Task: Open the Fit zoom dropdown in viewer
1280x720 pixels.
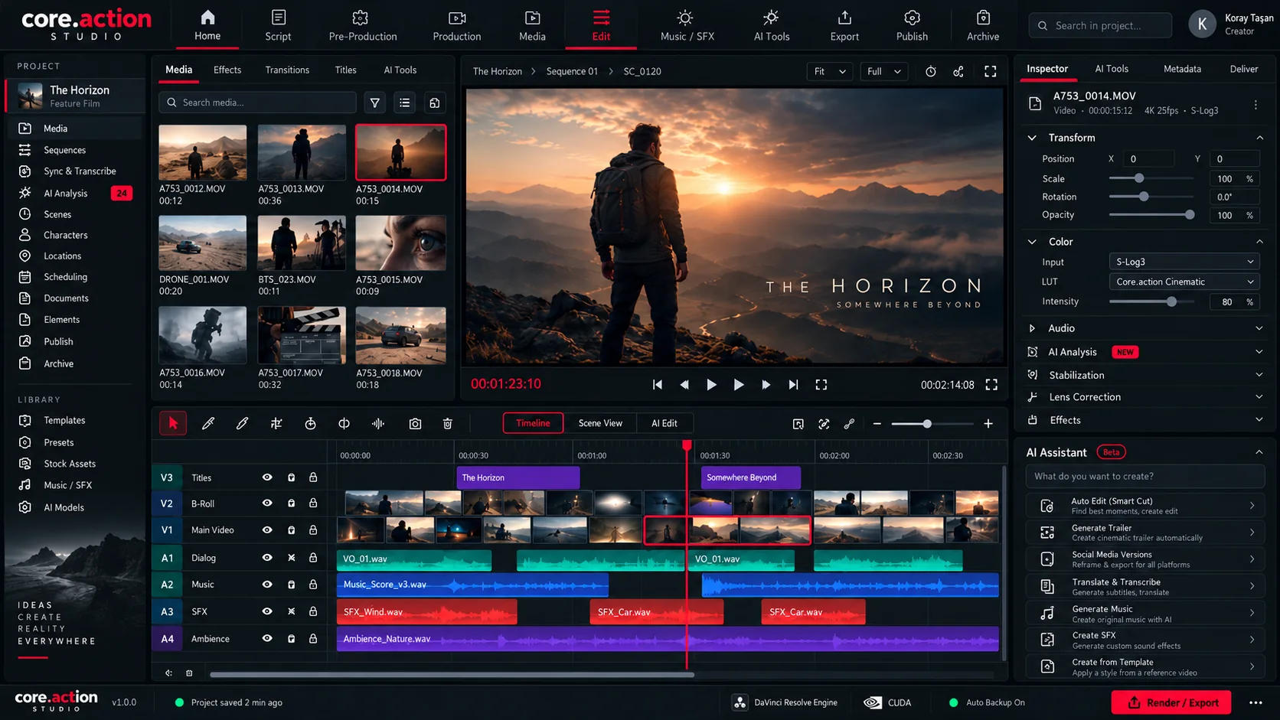Action: (x=830, y=71)
